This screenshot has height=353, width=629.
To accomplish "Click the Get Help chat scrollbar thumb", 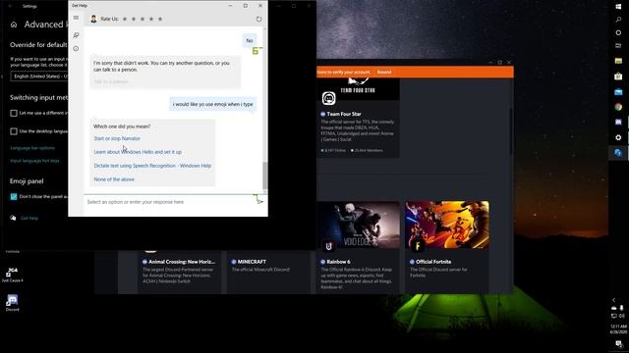I will click(264, 176).
